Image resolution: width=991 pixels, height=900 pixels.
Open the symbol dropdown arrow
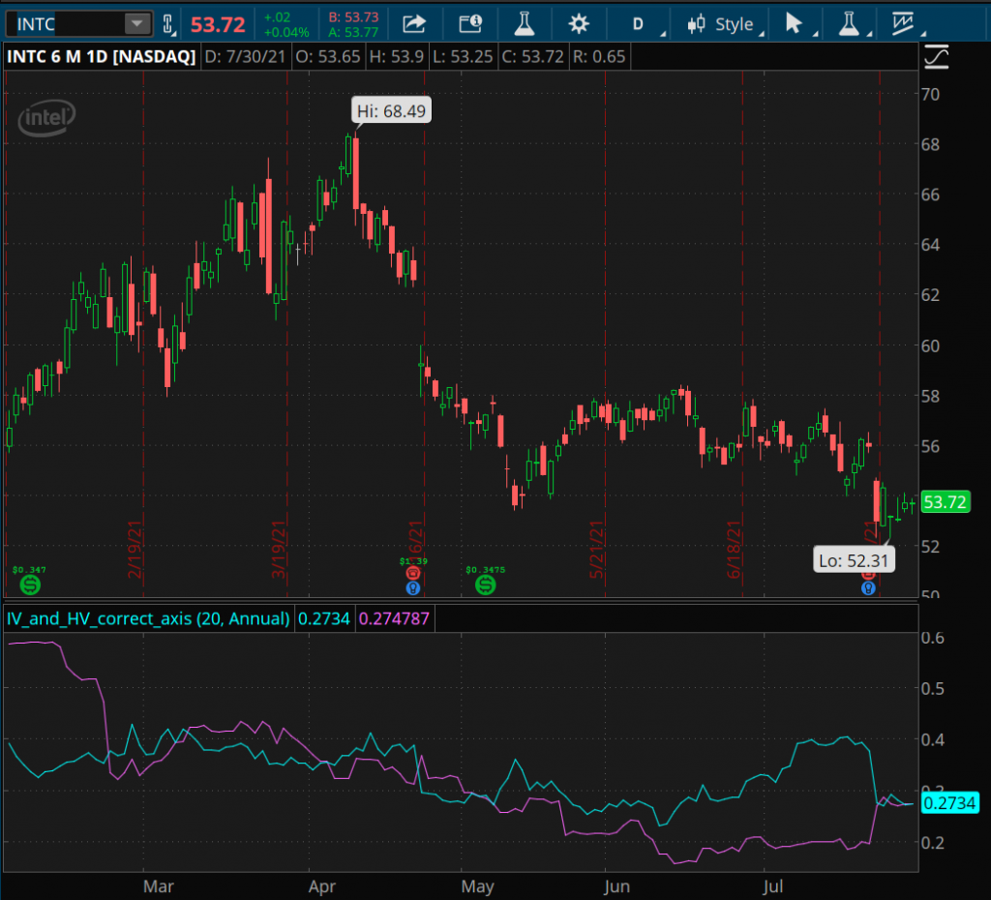(137, 24)
